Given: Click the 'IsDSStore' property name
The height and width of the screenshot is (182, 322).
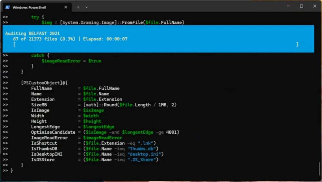Looking at the screenshot, I should [x=43, y=159].
